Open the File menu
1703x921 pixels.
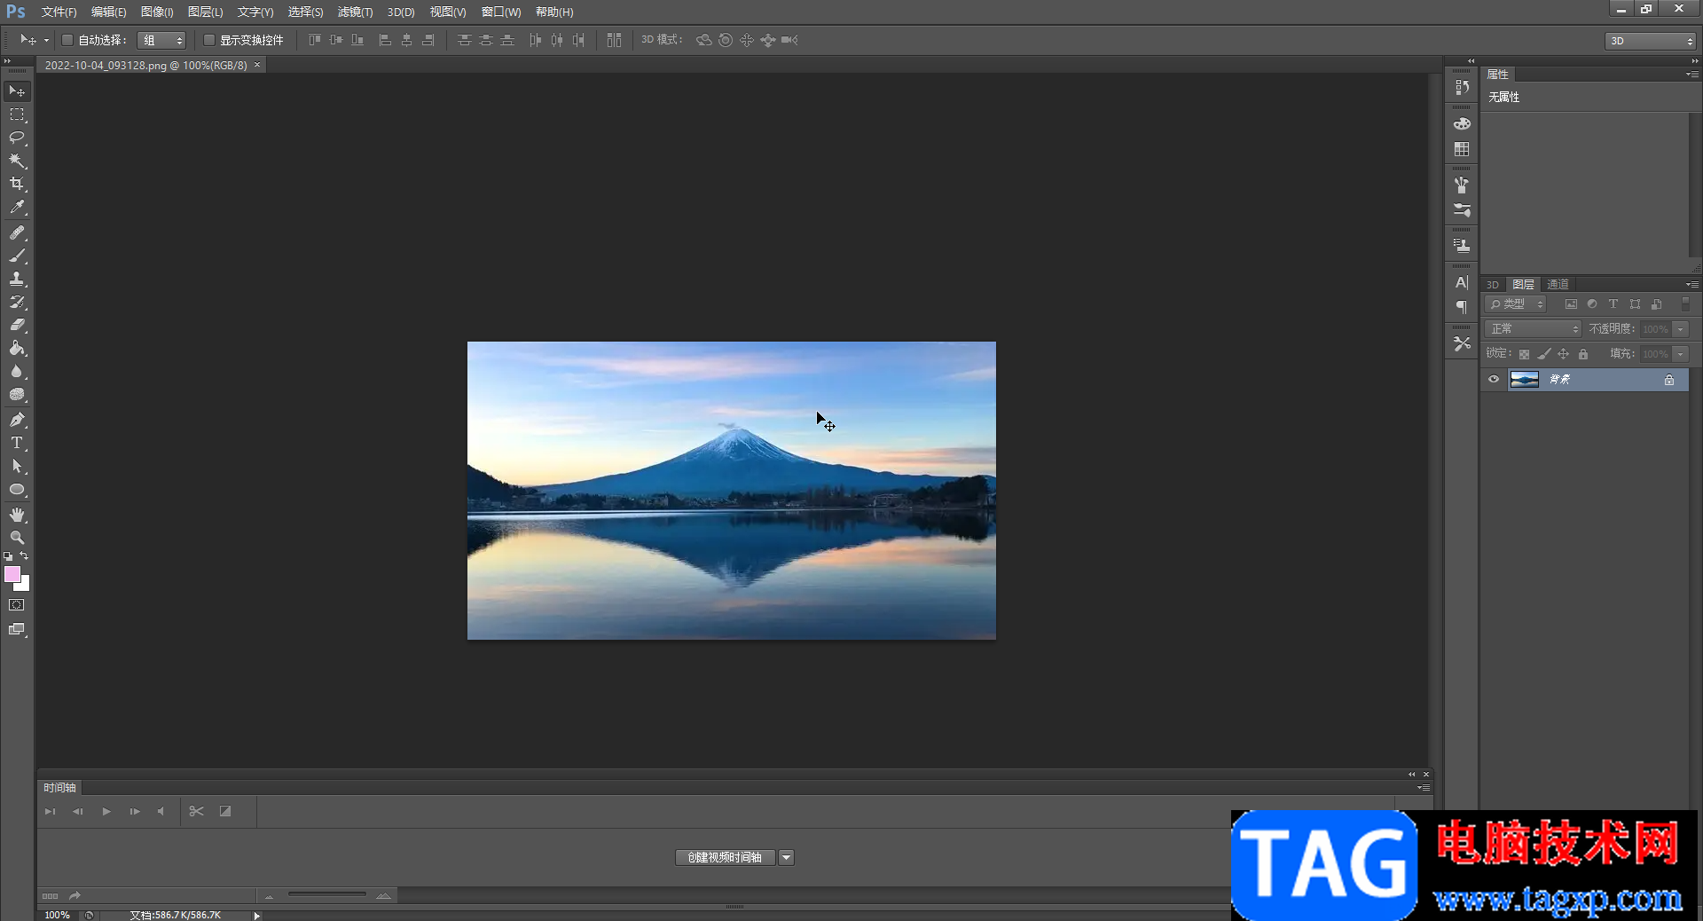[x=59, y=12]
